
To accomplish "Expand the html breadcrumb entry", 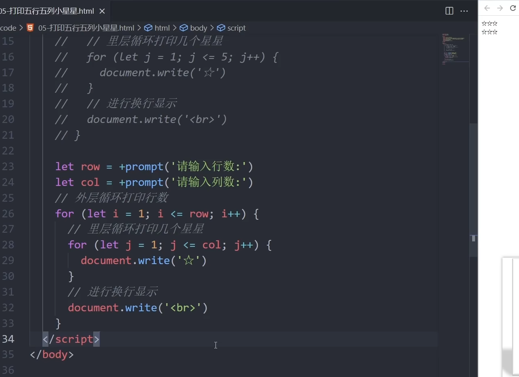I will tap(162, 28).
